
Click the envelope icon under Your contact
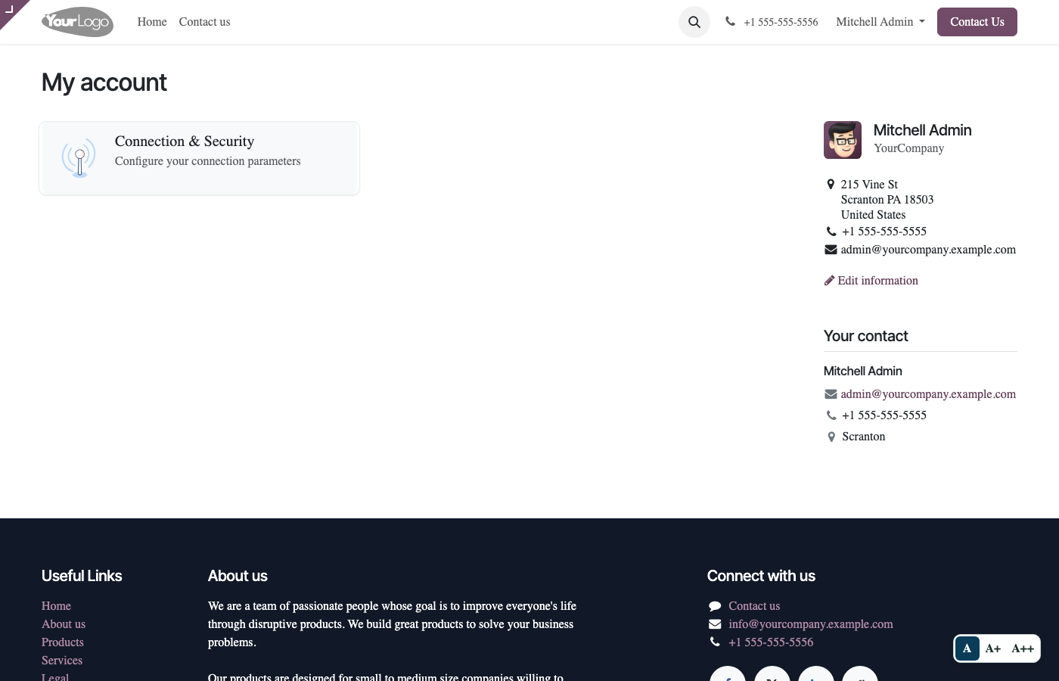coord(831,394)
